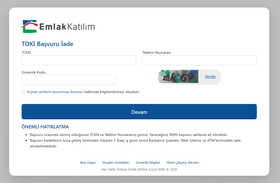Click the Telefon Numarası text box
The width and height of the screenshot is (280, 183).
click(x=199, y=60)
